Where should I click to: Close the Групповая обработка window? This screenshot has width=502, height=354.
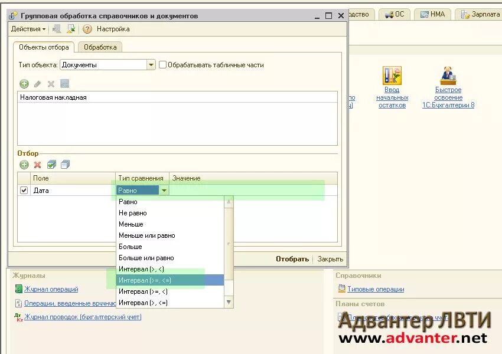pyautogui.click(x=341, y=16)
